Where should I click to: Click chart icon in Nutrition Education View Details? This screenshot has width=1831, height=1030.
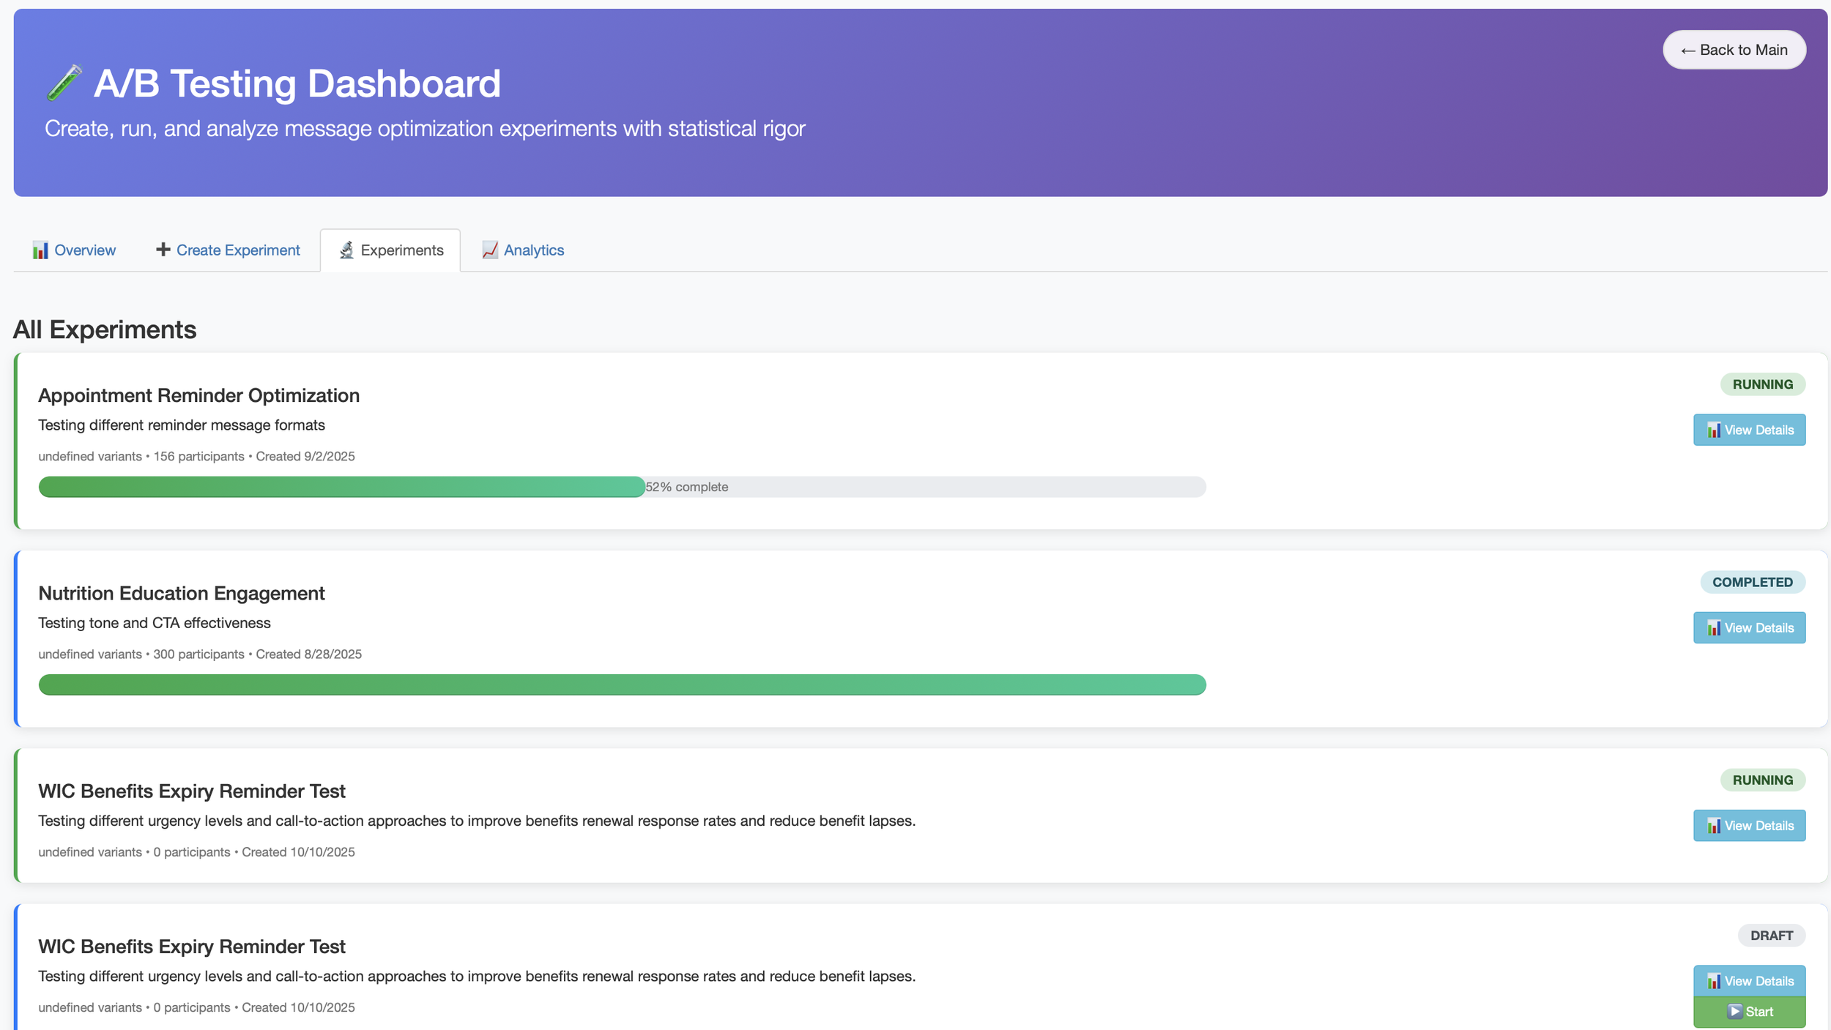tap(1714, 628)
